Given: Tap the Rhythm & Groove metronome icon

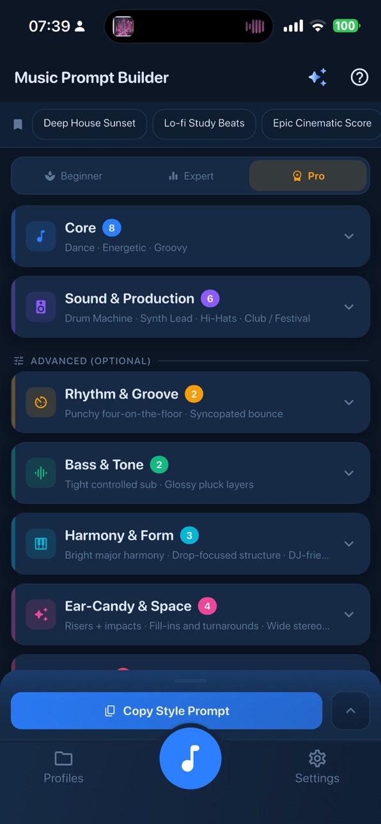Looking at the screenshot, I should tap(41, 402).
